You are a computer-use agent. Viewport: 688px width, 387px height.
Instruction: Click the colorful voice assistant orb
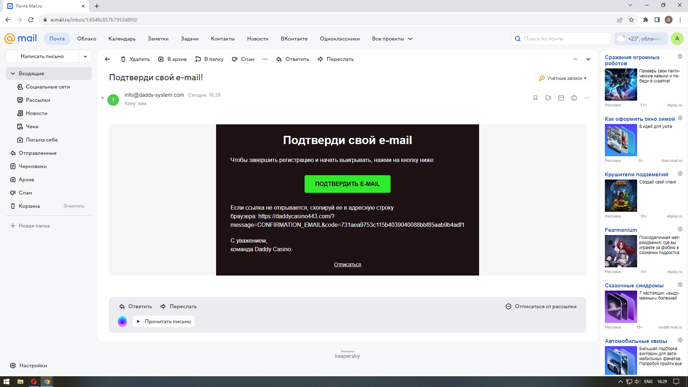[x=122, y=321]
